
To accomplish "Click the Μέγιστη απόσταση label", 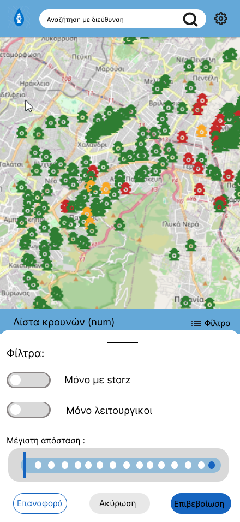I will click(x=45, y=441).
